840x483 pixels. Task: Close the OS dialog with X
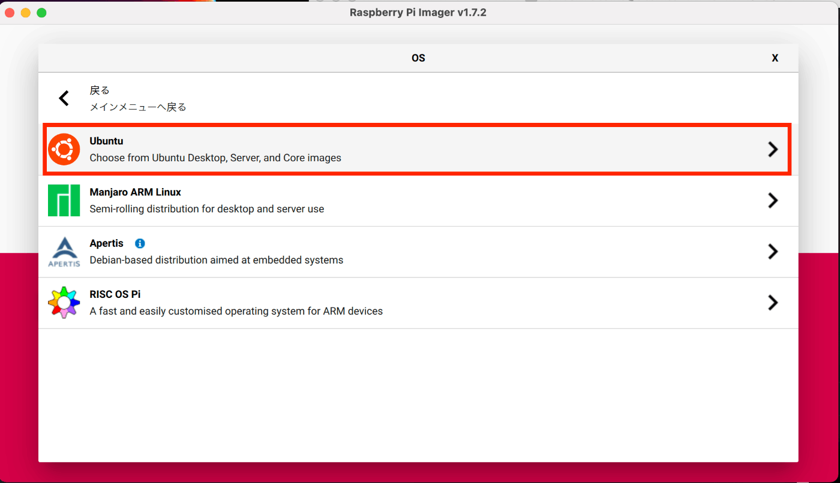775,58
